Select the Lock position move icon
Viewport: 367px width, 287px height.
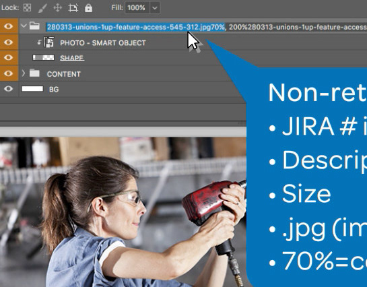[x=58, y=7]
